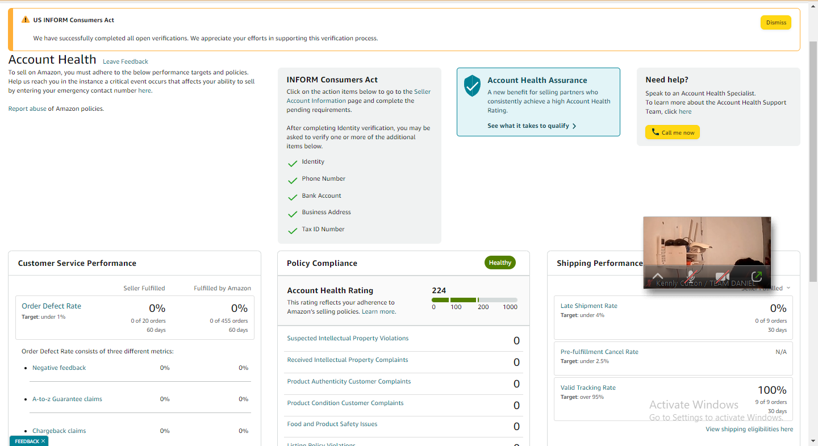
Task: Open the A-to-z Guarantee claims link
Action: tap(67, 399)
